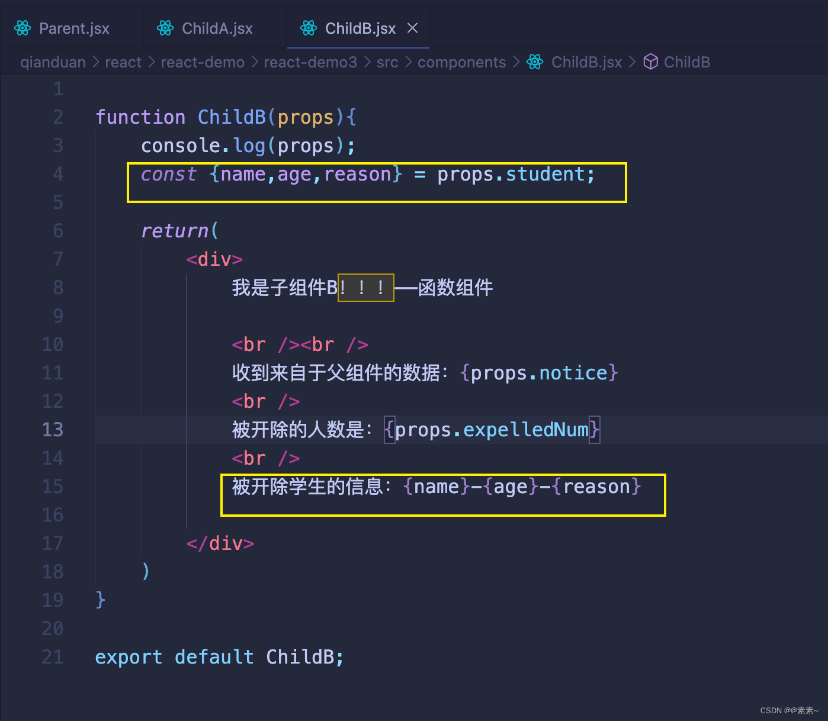The width and height of the screenshot is (828, 721).
Task: Click {reason} on line 15
Action: coord(596,487)
